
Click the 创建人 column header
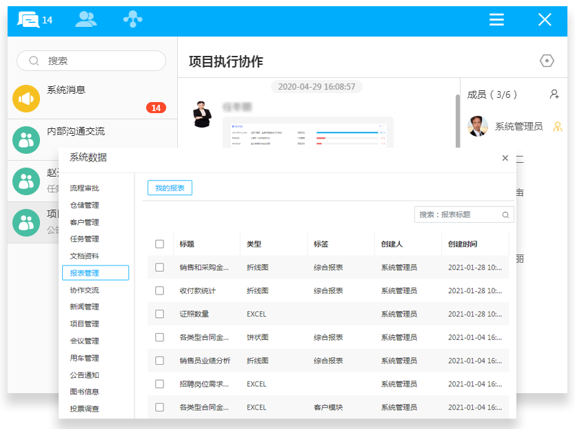point(392,244)
